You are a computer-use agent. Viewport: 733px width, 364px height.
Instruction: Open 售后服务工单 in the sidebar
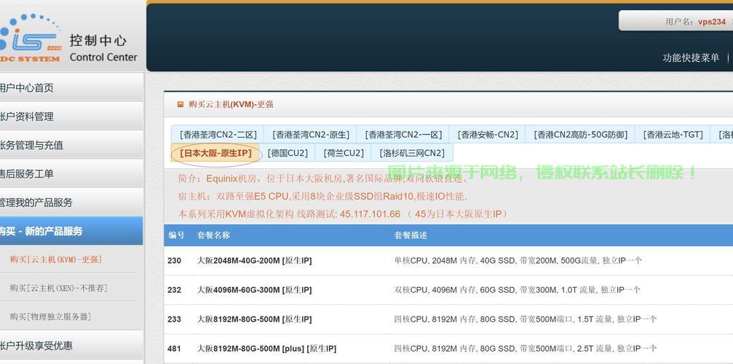(28, 174)
